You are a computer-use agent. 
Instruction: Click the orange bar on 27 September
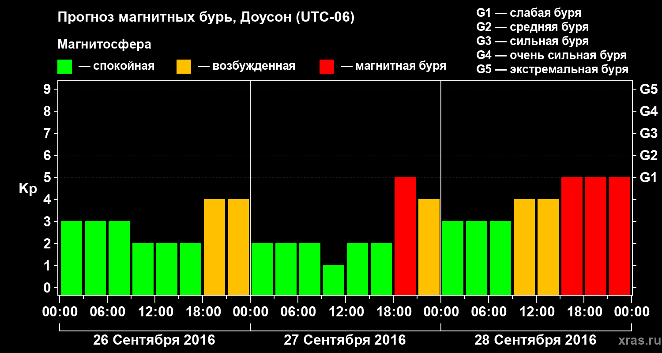(429, 247)
